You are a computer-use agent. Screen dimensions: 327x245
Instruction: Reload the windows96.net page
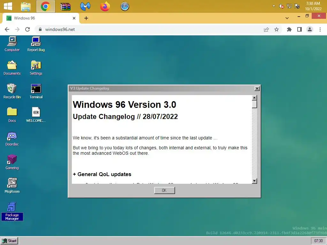point(27,29)
